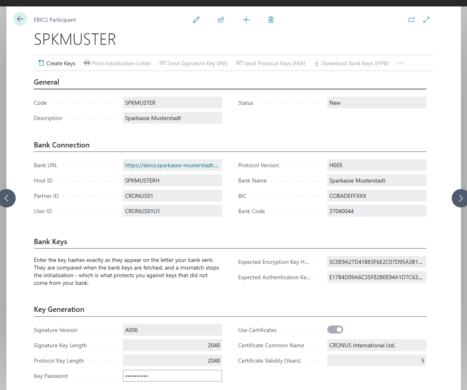Click the Key Password input field
The width and height of the screenshot is (467, 390).
(x=172, y=376)
